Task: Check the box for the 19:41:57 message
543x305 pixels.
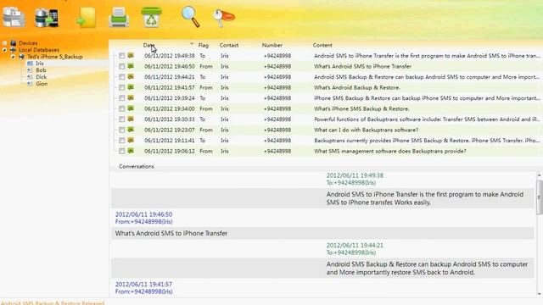Action: click(x=122, y=87)
